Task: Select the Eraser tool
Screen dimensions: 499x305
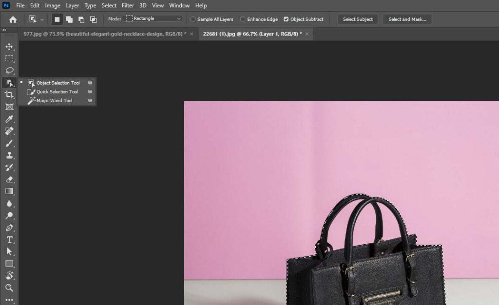Action: (x=9, y=179)
